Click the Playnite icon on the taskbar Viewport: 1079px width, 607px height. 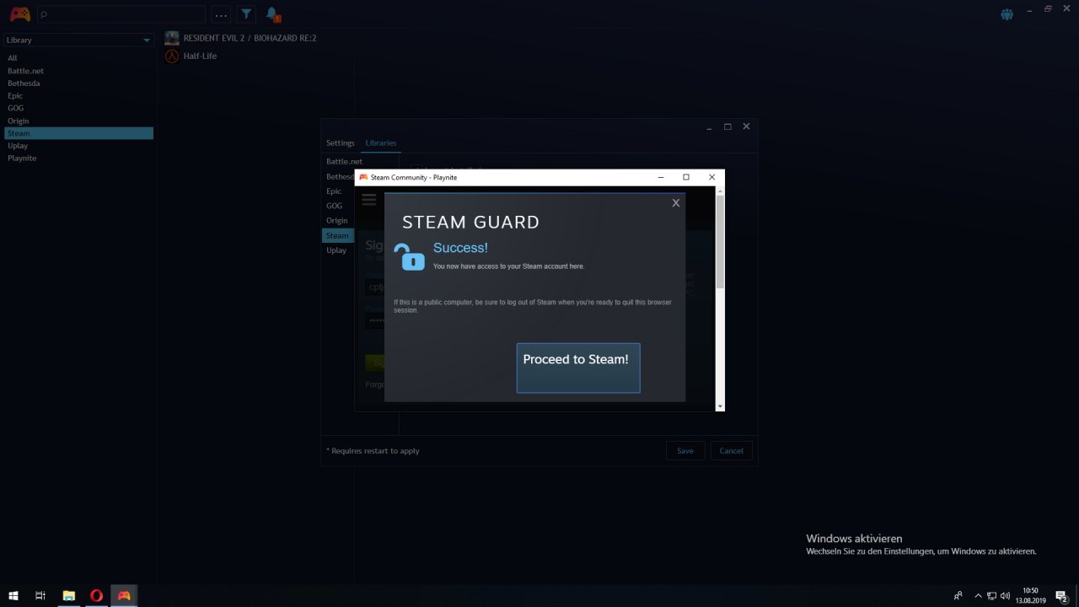tap(124, 595)
